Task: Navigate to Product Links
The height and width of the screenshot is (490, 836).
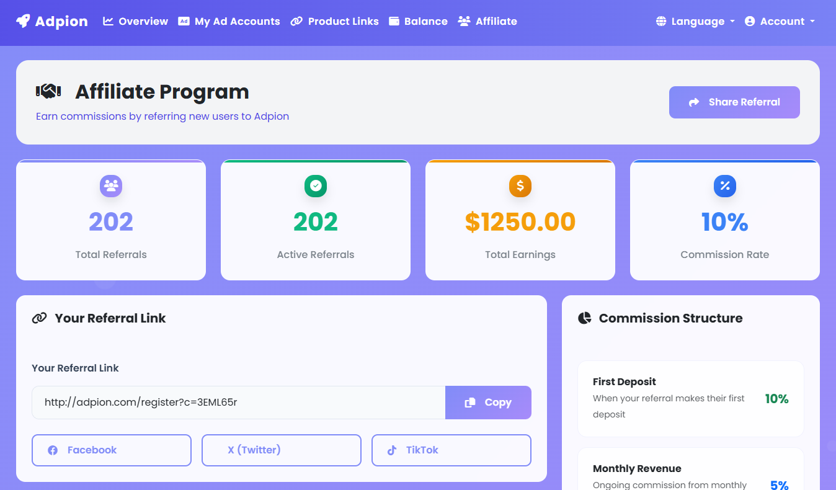Action: [x=335, y=21]
